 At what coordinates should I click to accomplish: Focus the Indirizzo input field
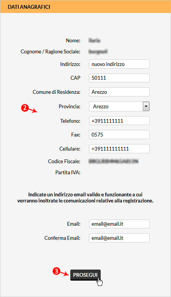tap(119, 64)
